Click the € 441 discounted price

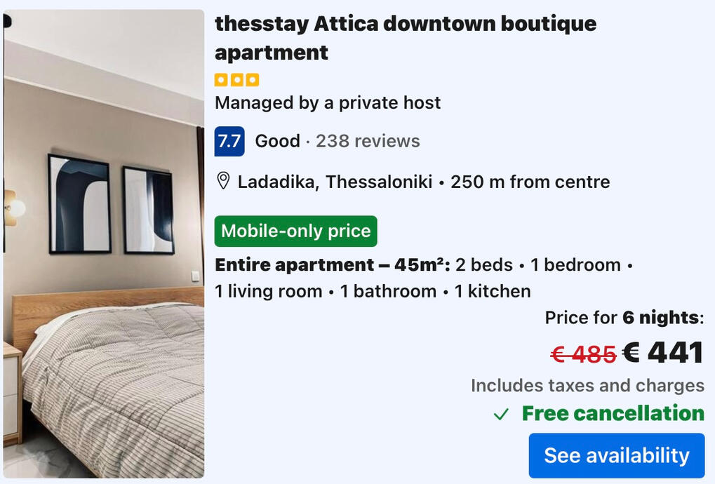click(x=662, y=353)
